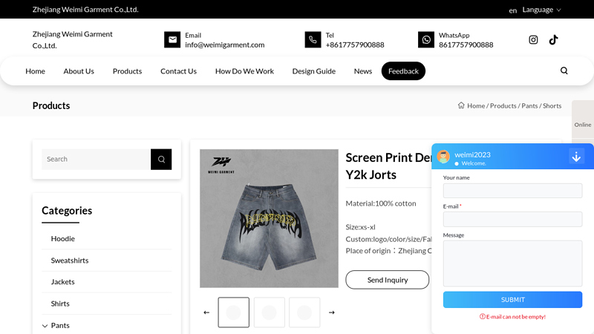594x334 pixels.
Task: Click the 'Size:xs-xl' text
Action: [360, 227]
